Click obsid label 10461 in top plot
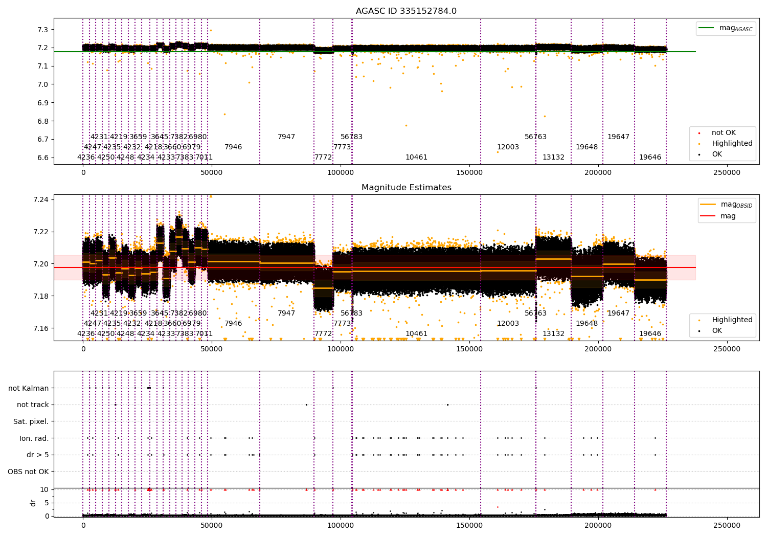 click(416, 158)
